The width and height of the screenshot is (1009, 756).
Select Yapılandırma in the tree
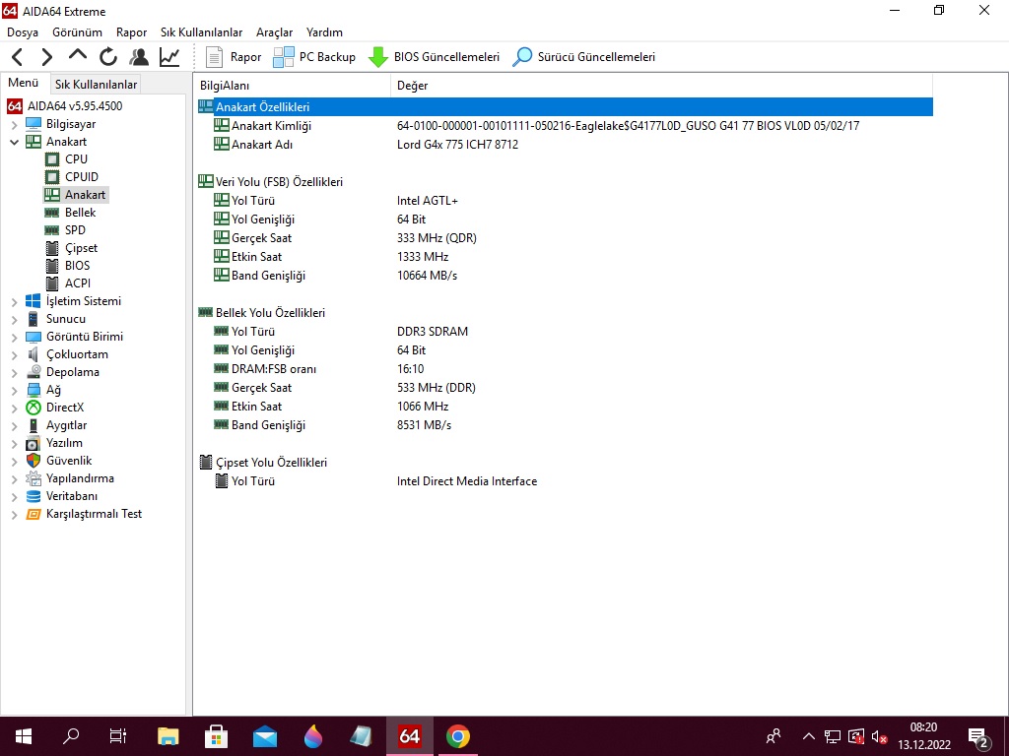[80, 478]
